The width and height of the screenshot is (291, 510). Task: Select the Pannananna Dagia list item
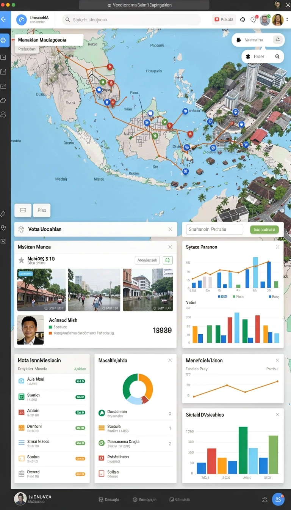click(x=135, y=444)
